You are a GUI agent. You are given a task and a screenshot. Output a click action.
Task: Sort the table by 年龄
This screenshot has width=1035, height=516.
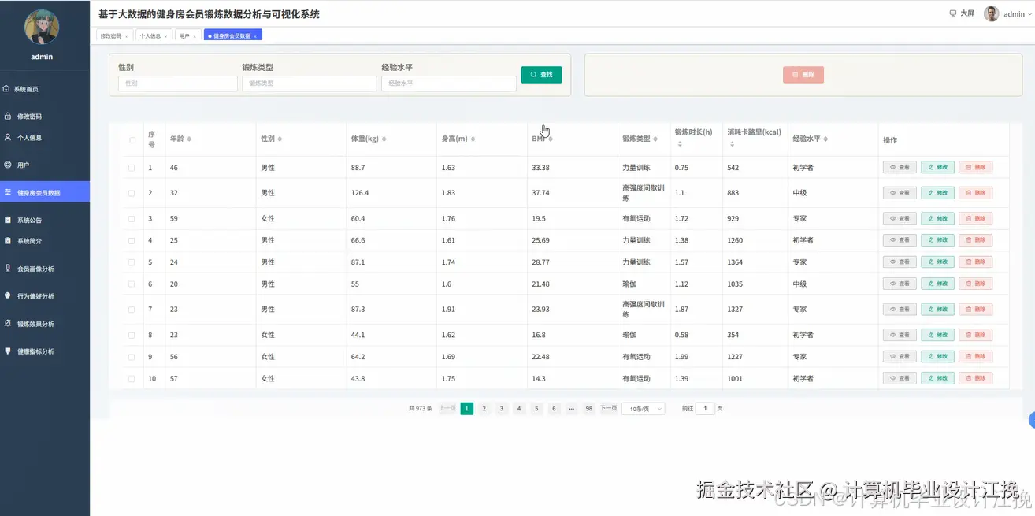pyautogui.click(x=189, y=139)
